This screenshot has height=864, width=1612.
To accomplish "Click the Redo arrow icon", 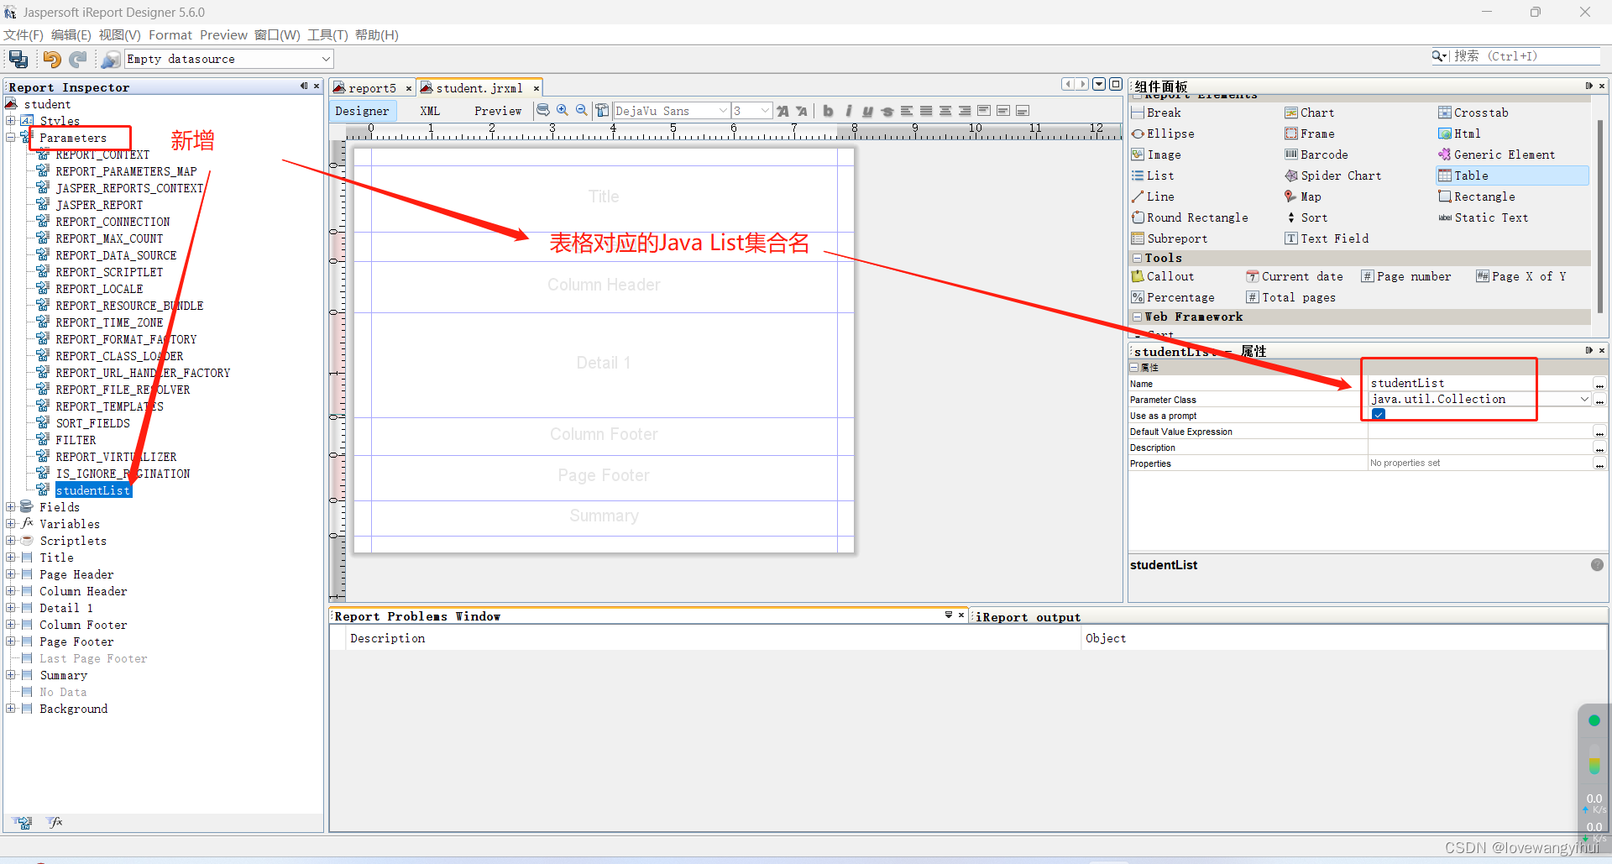I will [x=78, y=59].
